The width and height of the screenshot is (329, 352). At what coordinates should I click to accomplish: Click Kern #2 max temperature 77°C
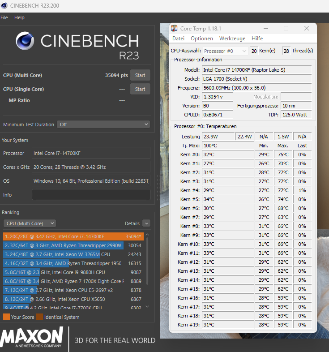[x=283, y=172]
